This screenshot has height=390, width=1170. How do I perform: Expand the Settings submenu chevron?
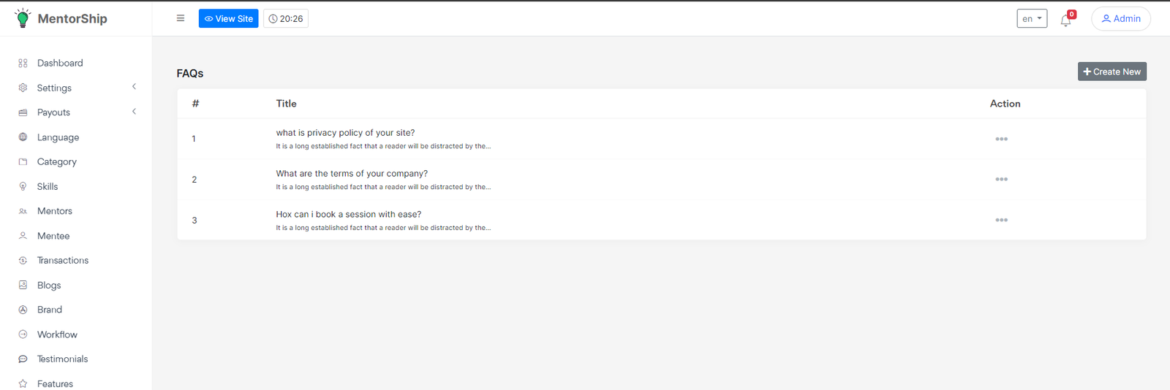click(134, 87)
